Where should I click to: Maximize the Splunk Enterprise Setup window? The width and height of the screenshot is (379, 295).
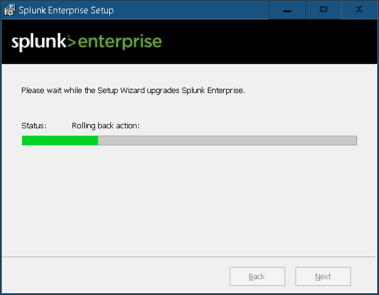point(324,10)
